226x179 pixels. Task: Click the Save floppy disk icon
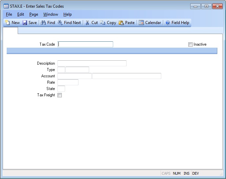click(x=25, y=23)
